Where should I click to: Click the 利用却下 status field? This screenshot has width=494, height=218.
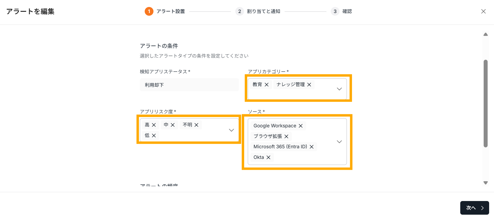coord(189,85)
